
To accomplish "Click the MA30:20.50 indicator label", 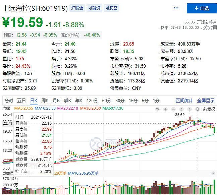I will (x=90, y=108).
